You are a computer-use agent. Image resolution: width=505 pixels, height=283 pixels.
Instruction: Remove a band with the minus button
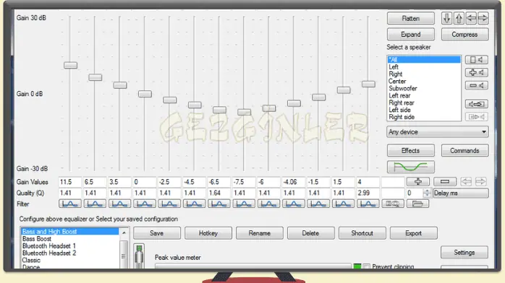(444, 182)
